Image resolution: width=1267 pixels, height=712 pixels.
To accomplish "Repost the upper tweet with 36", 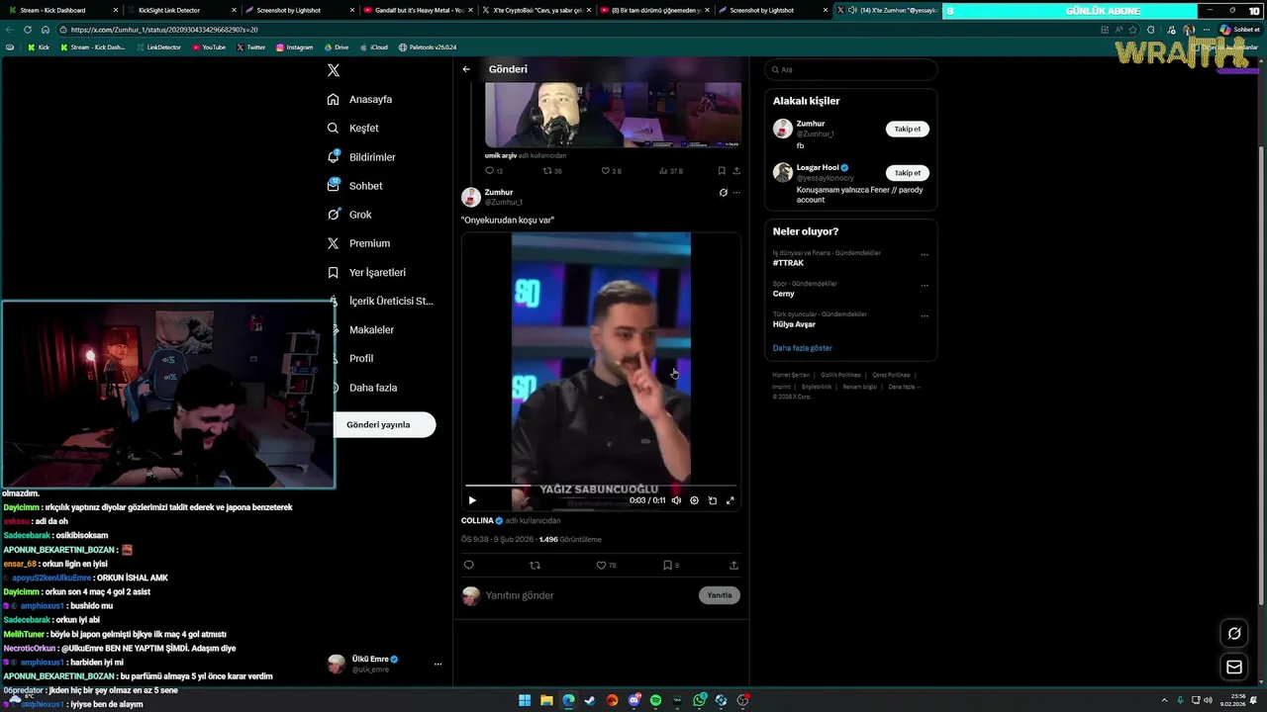I will click(552, 171).
